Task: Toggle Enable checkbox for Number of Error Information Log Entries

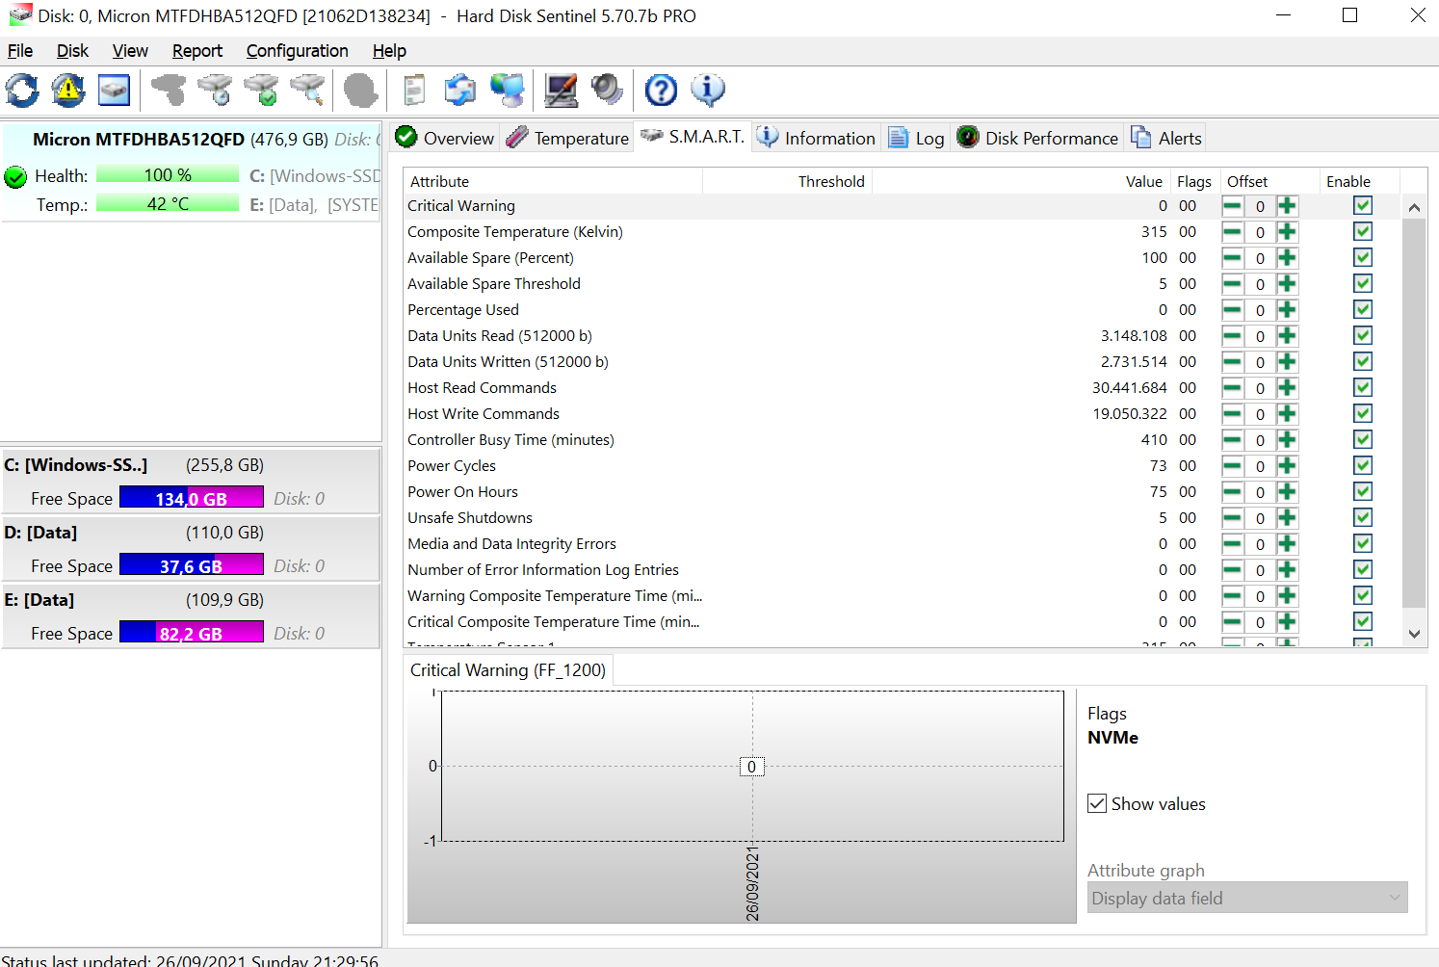Action: (x=1362, y=569)
